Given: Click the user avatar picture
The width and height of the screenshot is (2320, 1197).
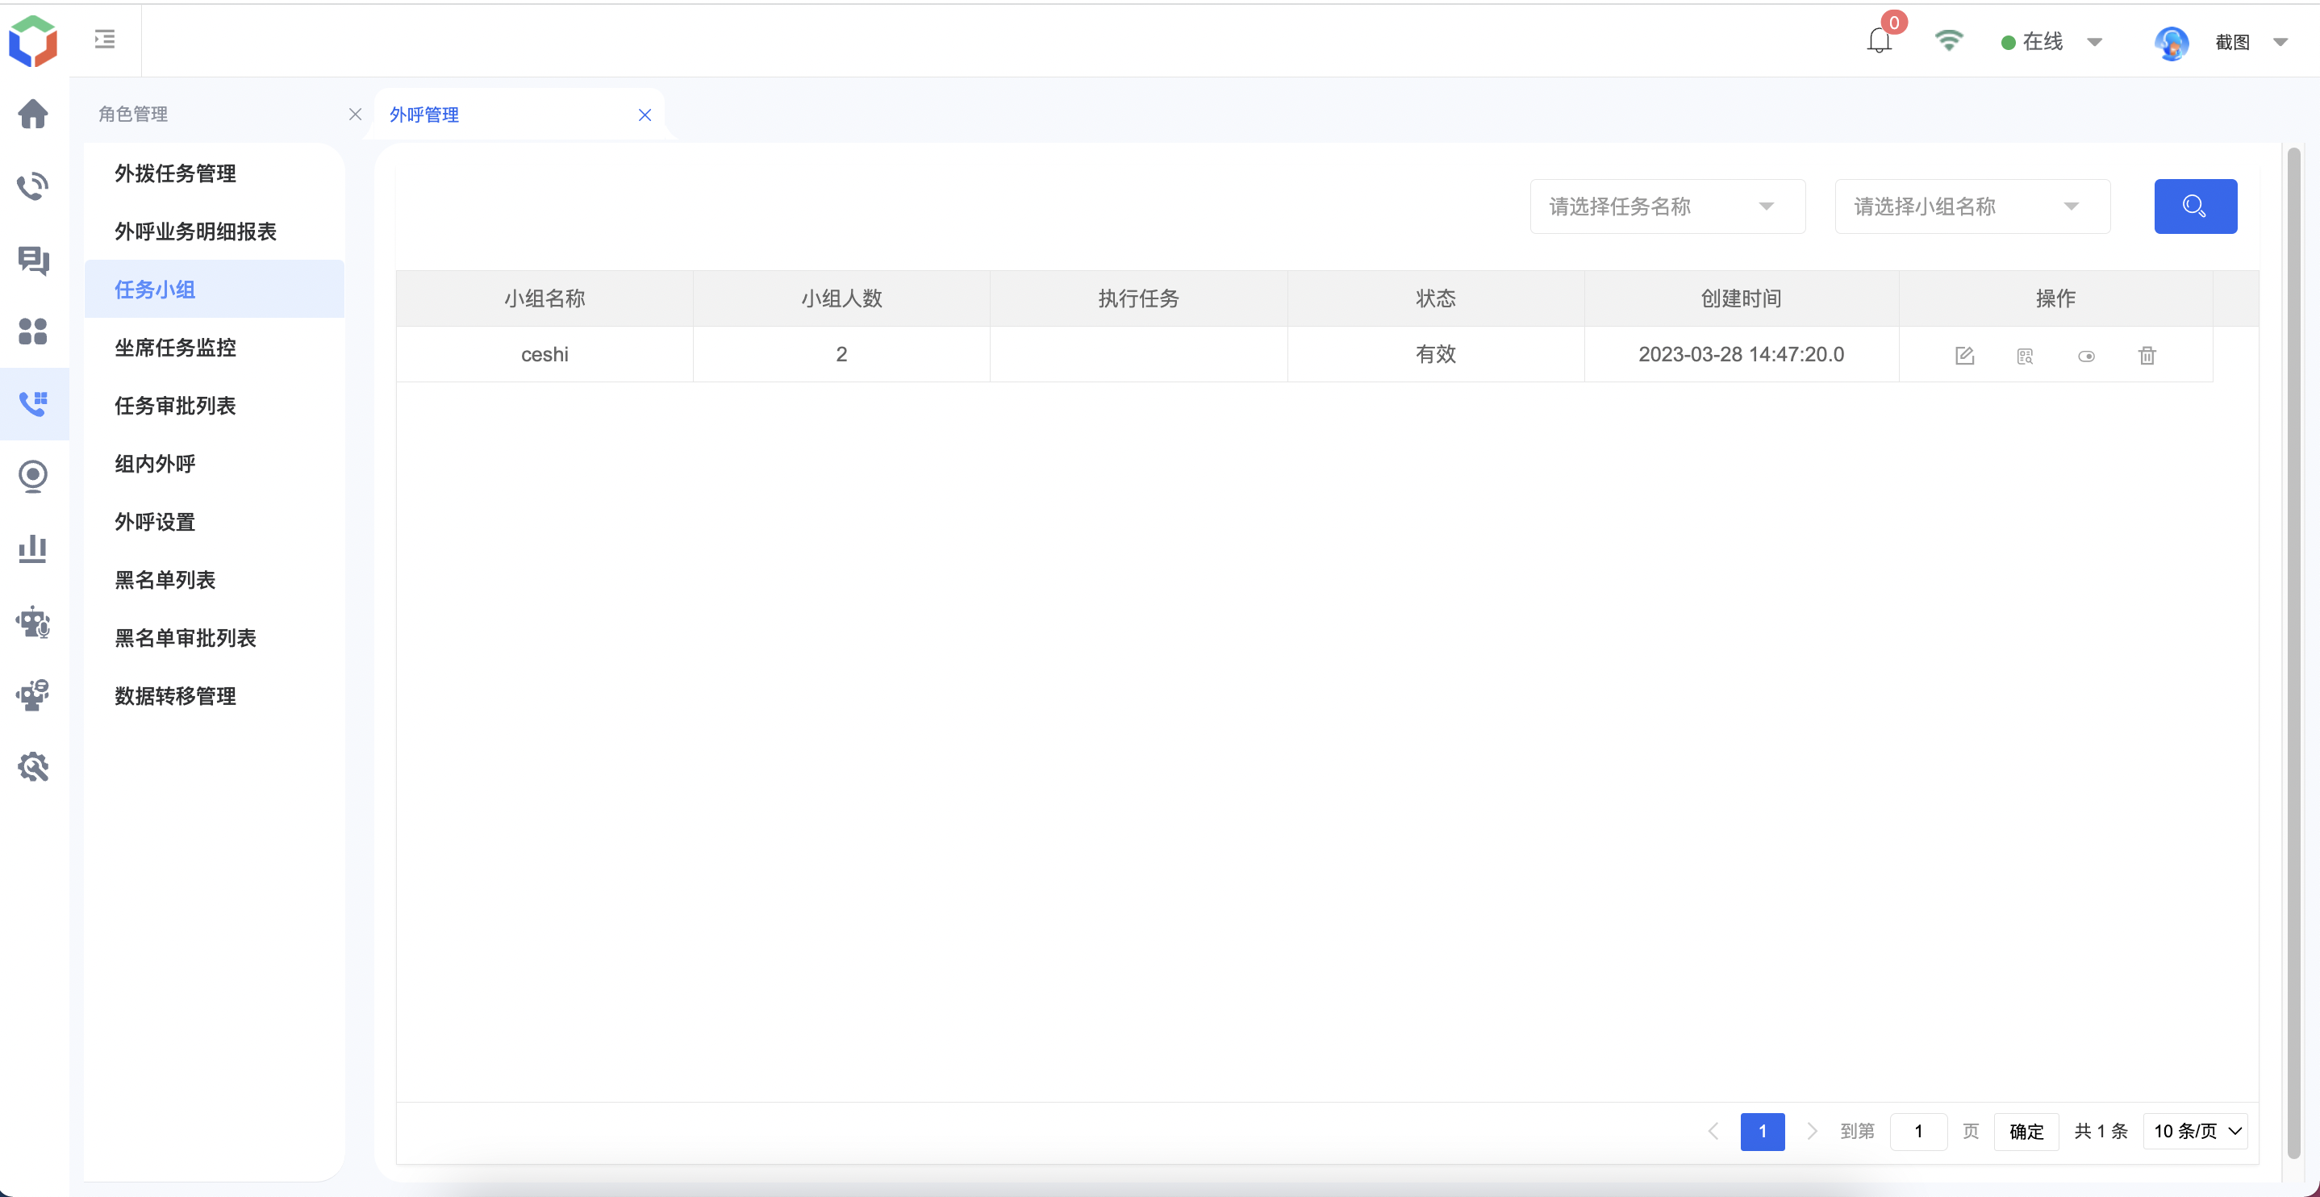Looking at the screenshot, I should coord(2172,42).
